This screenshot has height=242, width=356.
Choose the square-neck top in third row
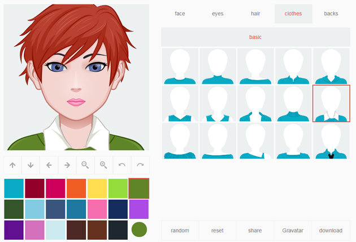(x=293, y=141)
